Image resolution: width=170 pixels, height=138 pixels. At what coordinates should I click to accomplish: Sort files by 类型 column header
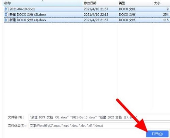pyautogui.click(x=122, y=3)
